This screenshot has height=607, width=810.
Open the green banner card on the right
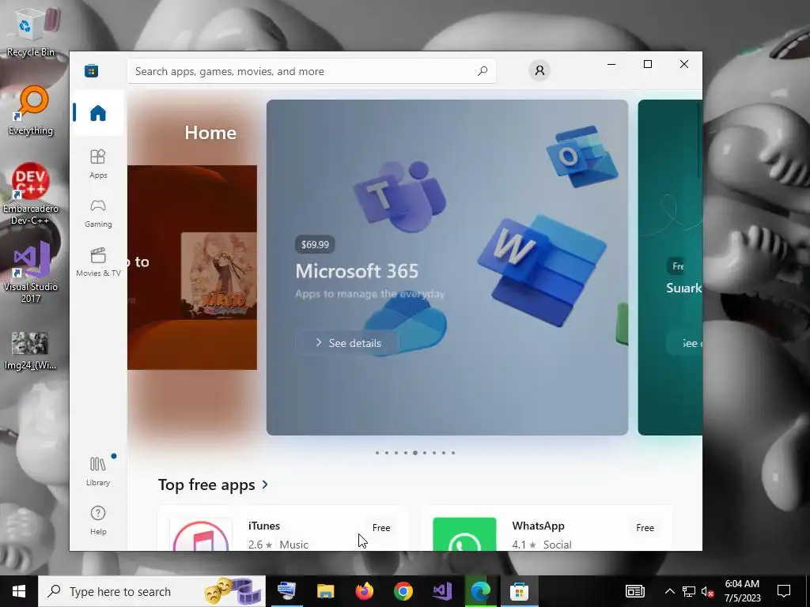coord(670,267)
